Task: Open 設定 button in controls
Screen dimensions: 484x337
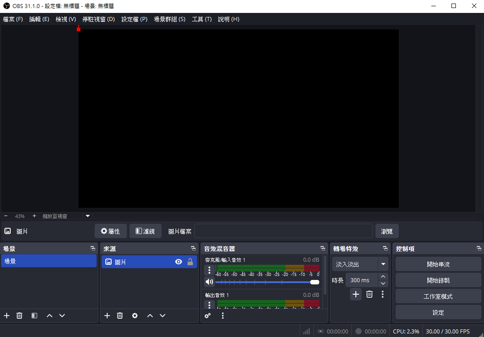Action: [438, 312]
